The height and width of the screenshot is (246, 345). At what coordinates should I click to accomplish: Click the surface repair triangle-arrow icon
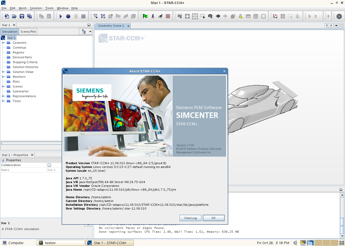[95, 16]
